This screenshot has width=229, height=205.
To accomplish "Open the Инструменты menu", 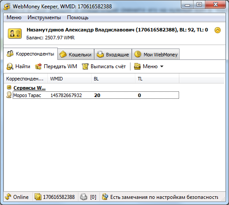I will (44, 17).
